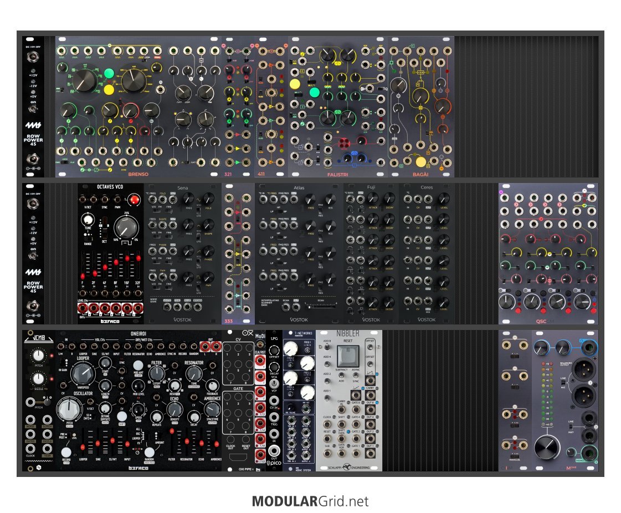
Task: Click the R output red jack on Oneiroi
Action: (216, 347)
